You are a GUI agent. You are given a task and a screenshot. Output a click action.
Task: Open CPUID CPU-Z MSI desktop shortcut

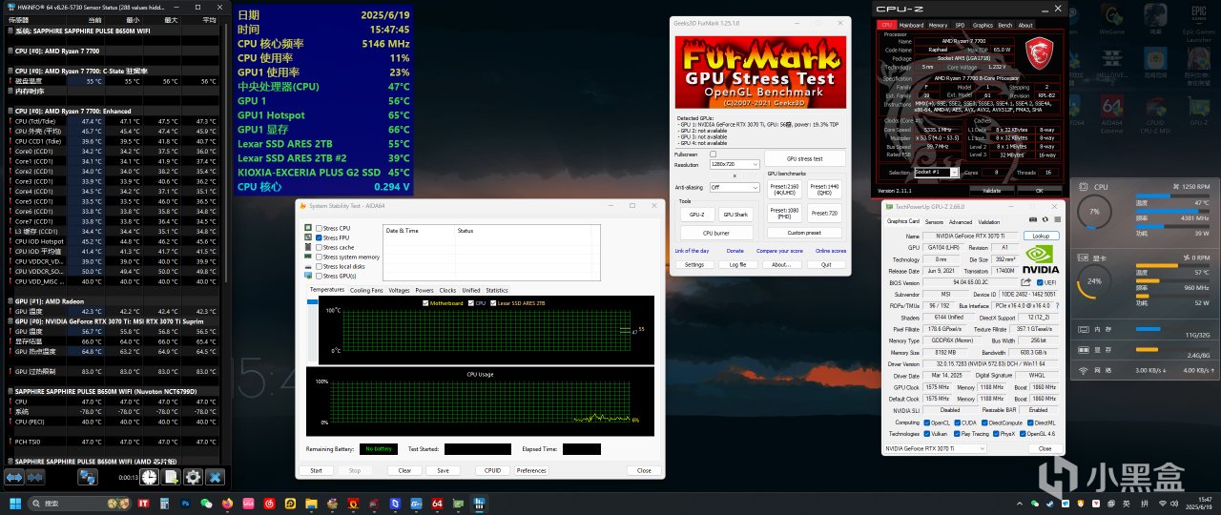[1156, 113]
